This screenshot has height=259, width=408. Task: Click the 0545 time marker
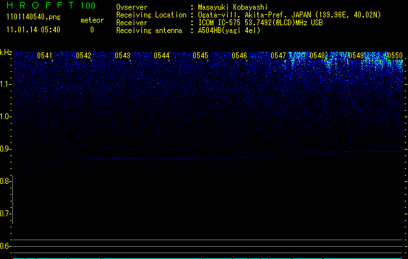point(200,56)
